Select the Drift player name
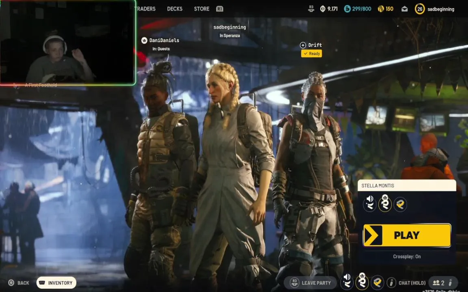 pos(315,45)
